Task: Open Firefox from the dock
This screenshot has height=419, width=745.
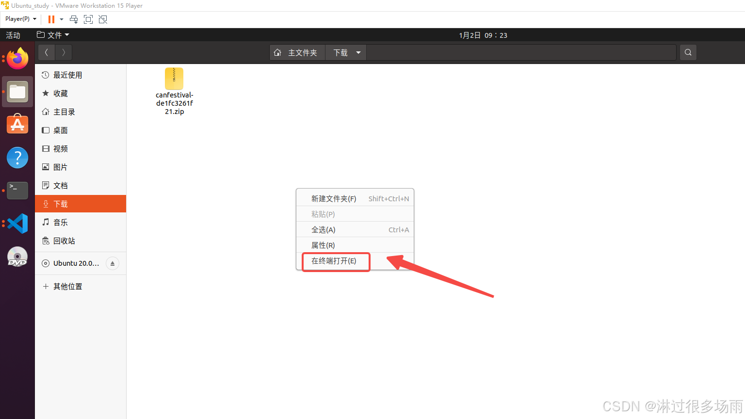Action: coord(17,59)
